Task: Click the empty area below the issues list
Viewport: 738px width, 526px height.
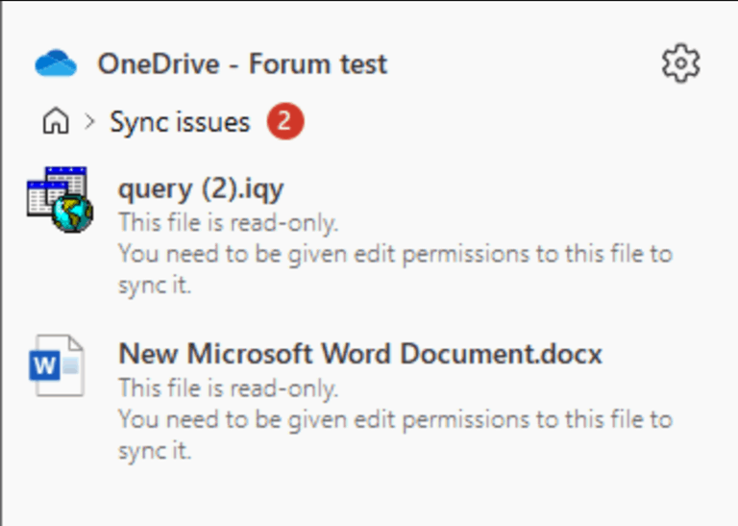Action: tap(369, 495)
